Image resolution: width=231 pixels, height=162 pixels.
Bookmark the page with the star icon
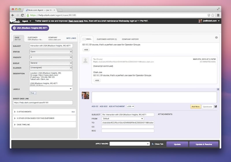[x=213, y=15]
